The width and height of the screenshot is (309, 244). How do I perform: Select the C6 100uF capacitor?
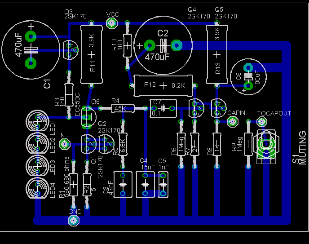[x=248, y=77]
